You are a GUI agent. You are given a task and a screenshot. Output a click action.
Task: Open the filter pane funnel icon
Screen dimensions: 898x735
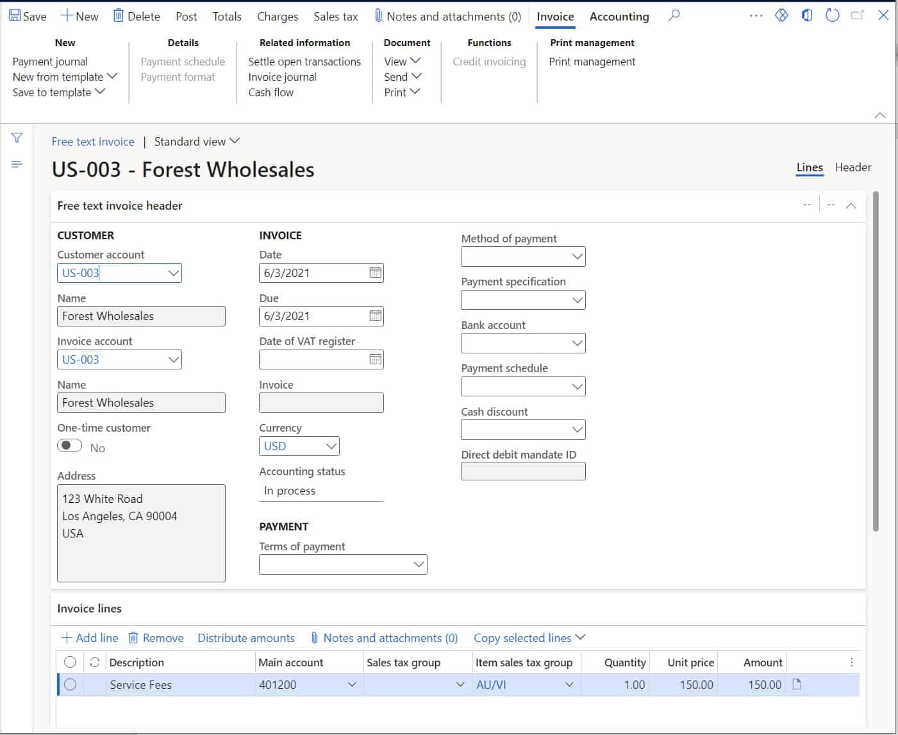click(x=17, y=138)
